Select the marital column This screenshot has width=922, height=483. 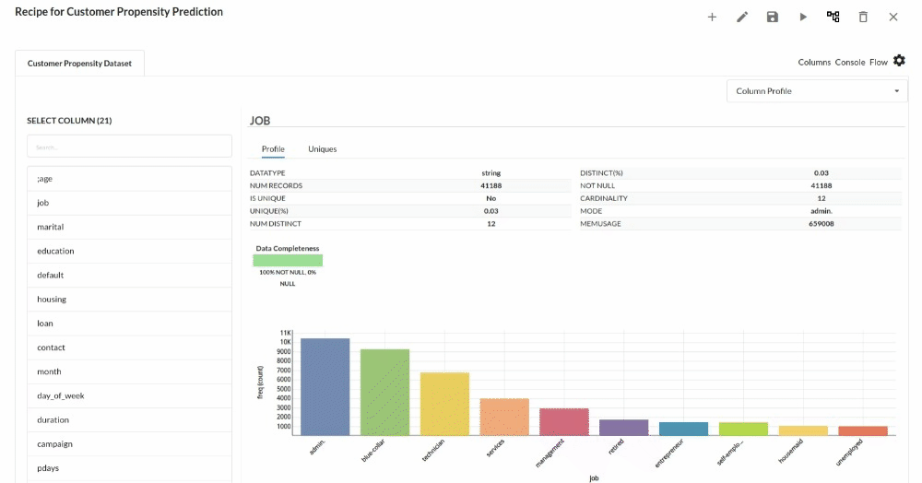pos(129,227)
